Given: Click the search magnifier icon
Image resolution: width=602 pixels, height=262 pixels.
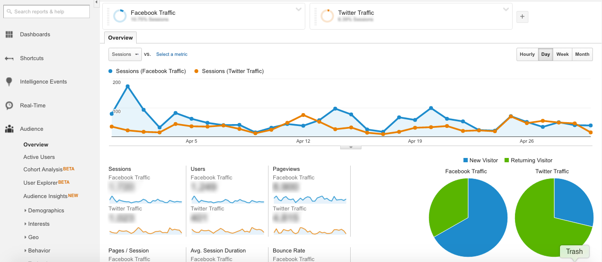Looking at the screenshot, I should (10, 11).
